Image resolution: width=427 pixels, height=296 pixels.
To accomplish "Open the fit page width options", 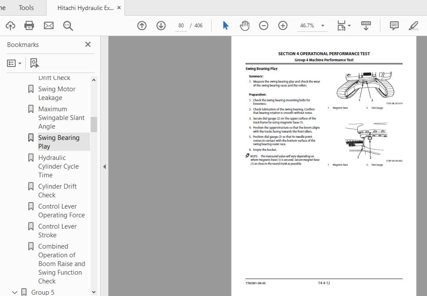I will click(x=344, y=26).
